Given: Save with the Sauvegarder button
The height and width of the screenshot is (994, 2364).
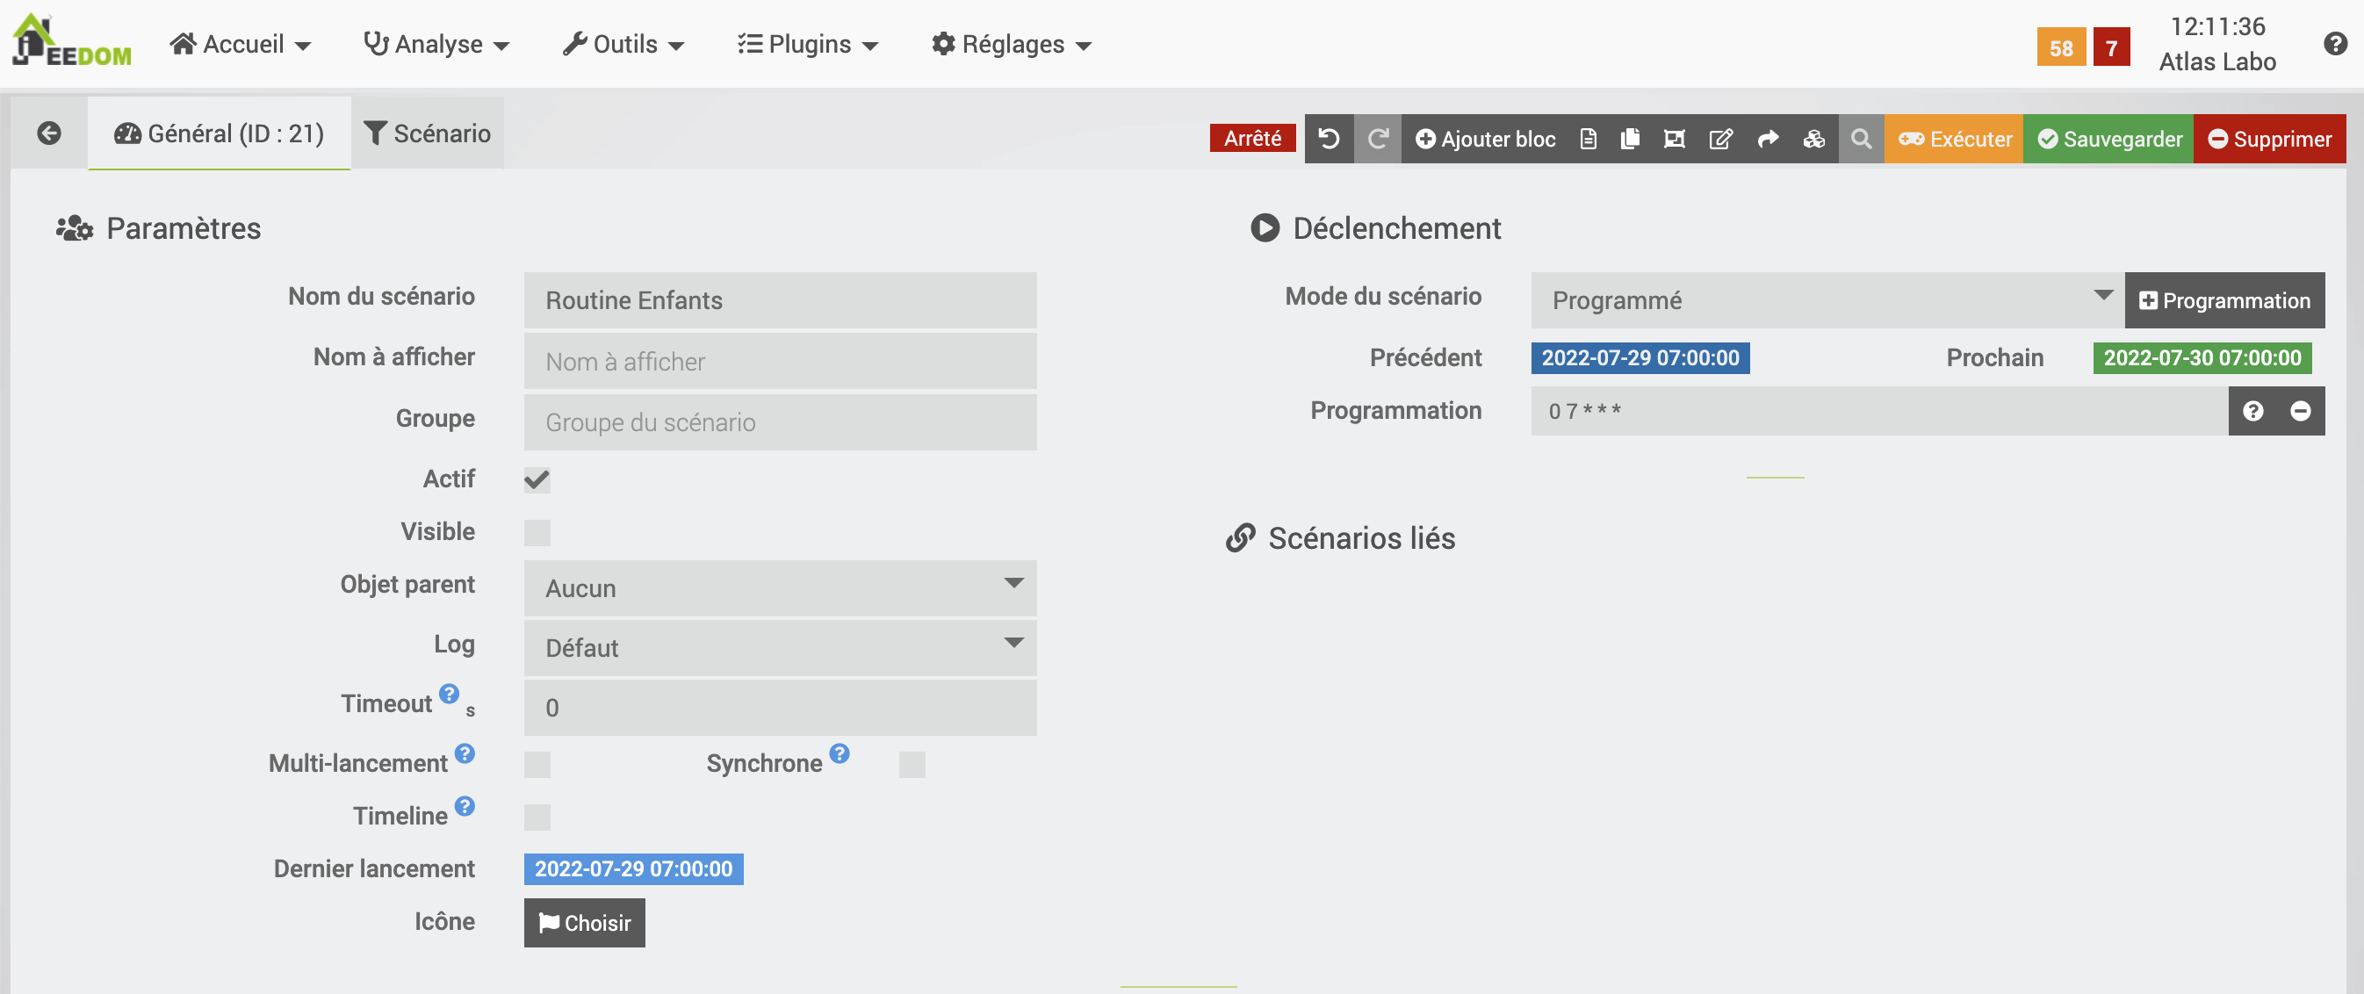Looking at the screenshot, I should [x=2110, y=139].
